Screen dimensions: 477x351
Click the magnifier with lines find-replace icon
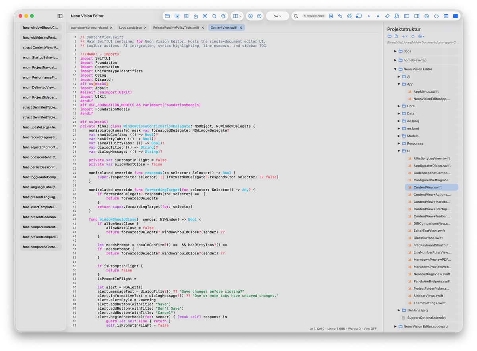tap(223, 16)
